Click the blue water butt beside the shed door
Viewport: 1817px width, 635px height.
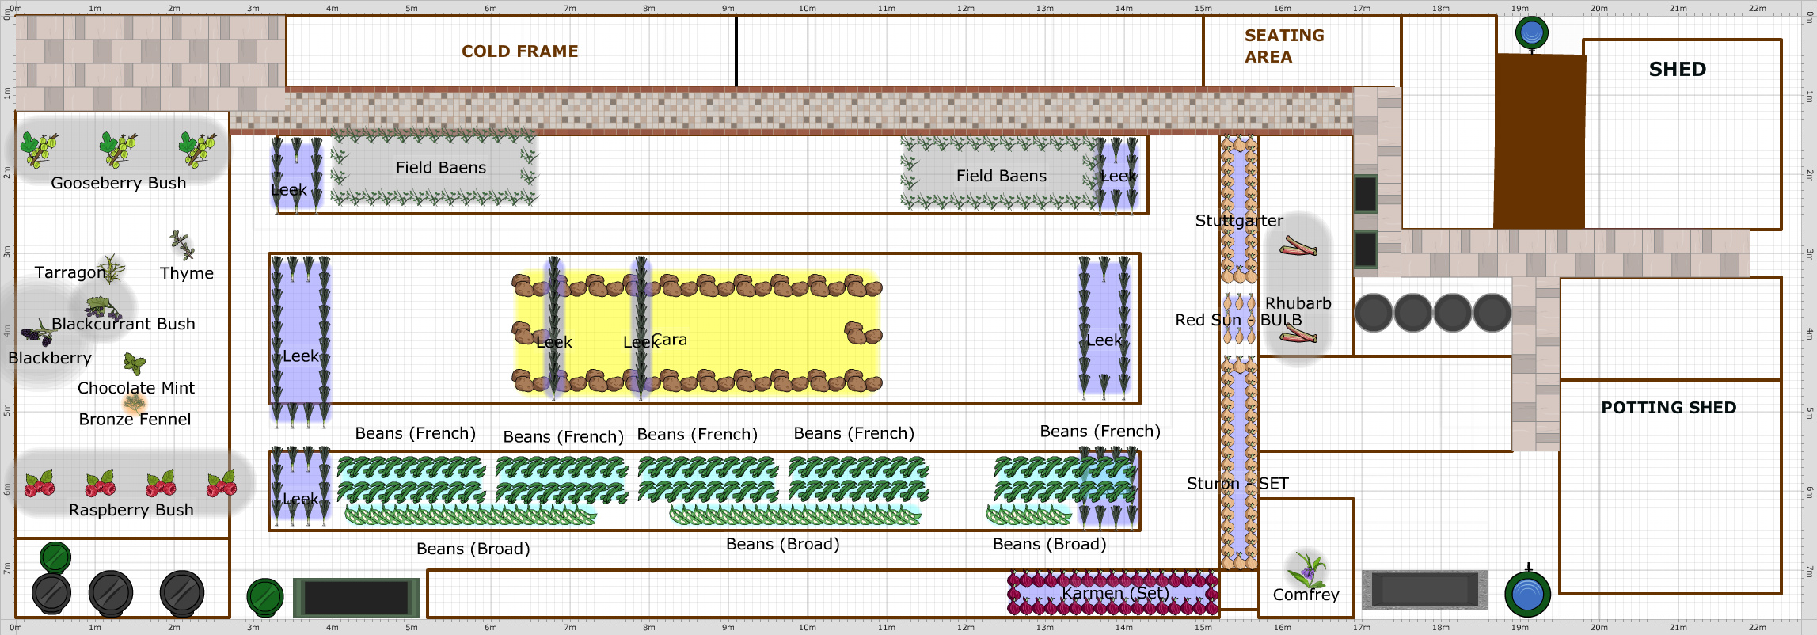(x=1532, y=33)
